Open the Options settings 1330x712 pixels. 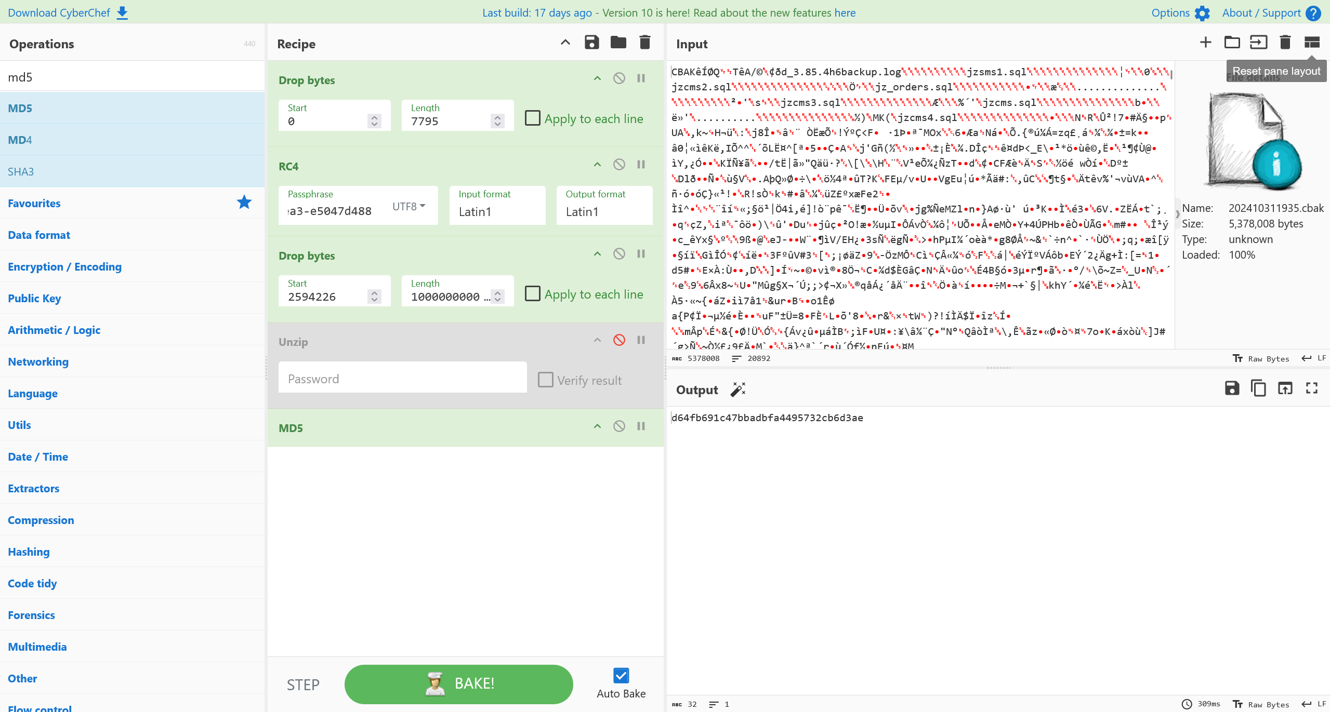pyautogui.click(x=1180, y=12)
